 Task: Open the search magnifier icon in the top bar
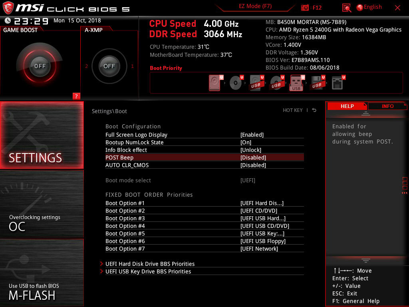click(x=346, y=8)
